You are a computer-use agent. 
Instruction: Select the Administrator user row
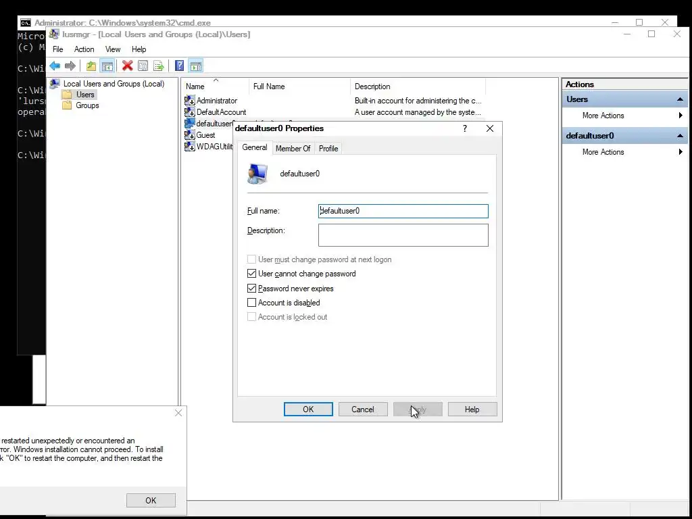pyautogui.click(x=335, y=101)
